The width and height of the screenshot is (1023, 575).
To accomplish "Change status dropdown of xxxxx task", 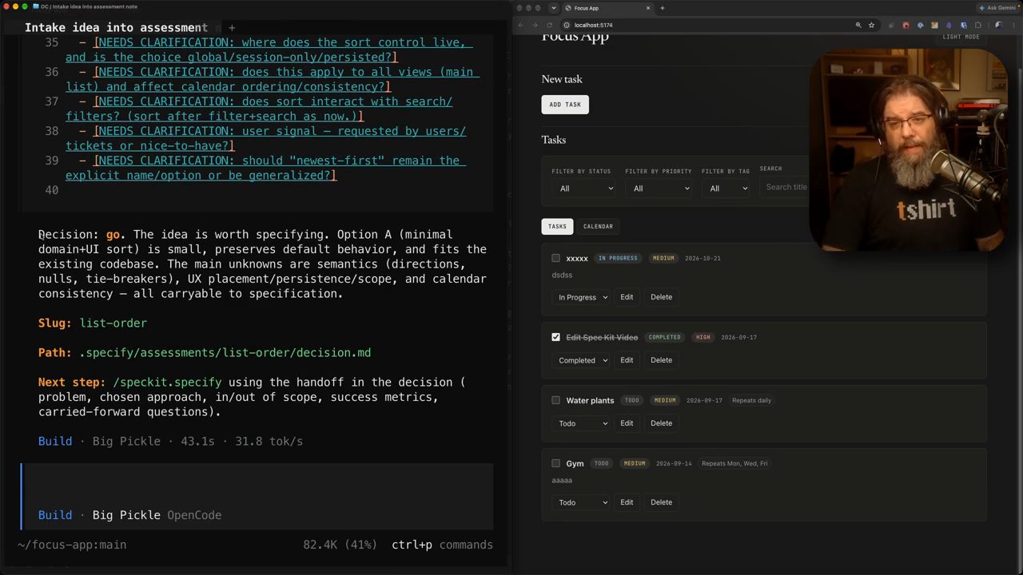I will [581, 297].
